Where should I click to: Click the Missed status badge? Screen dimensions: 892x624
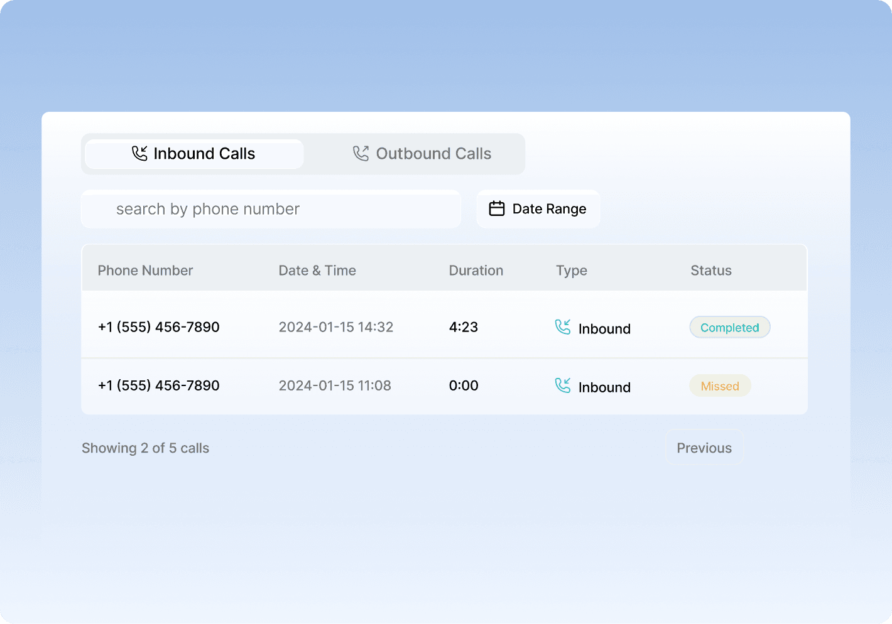tap(720, 386)
